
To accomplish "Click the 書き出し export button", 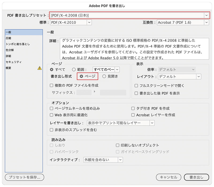I will 197,177.
